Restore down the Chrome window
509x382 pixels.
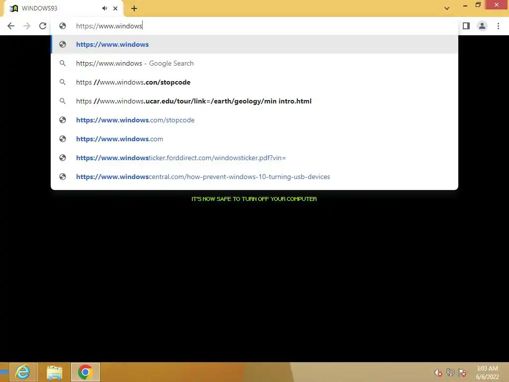478,5
